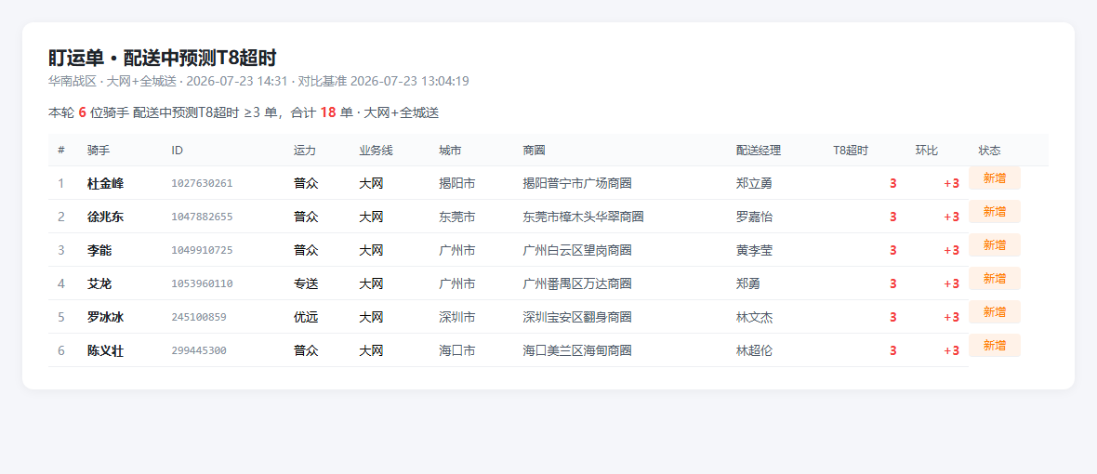Click delivery manager 郑立勇
The image size is (1097, 474).
(754, 184)
